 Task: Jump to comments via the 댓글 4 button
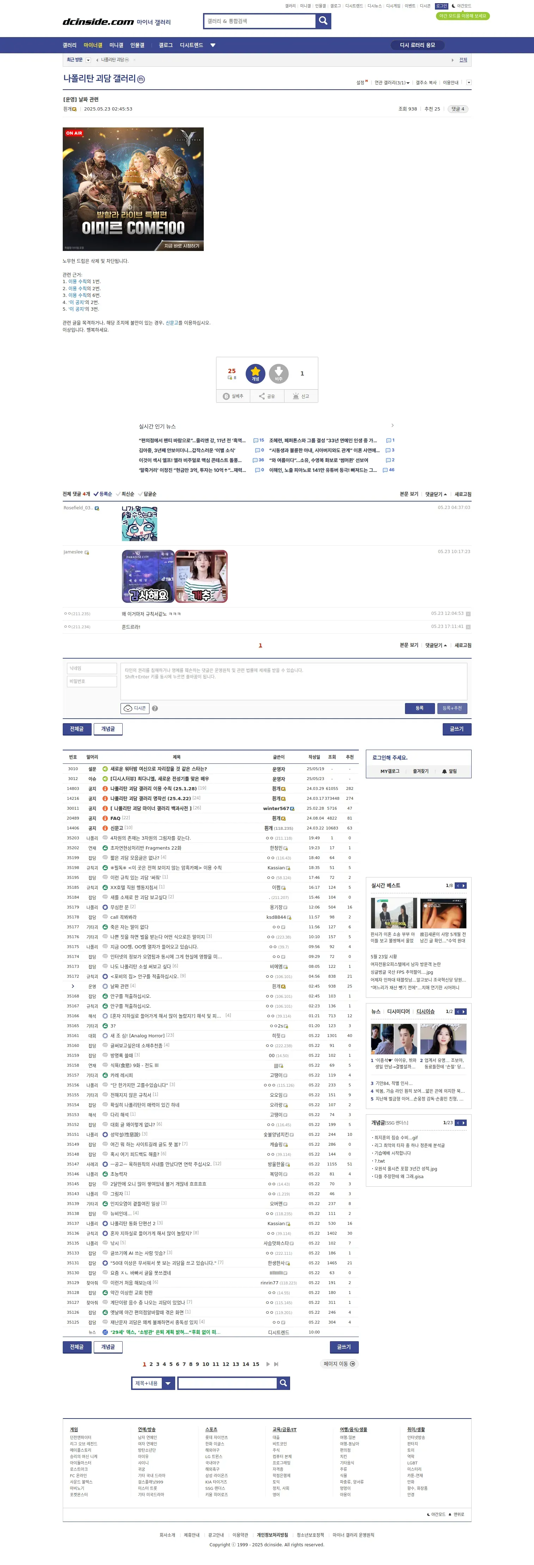pyautogui.click(x=458, y=109)
